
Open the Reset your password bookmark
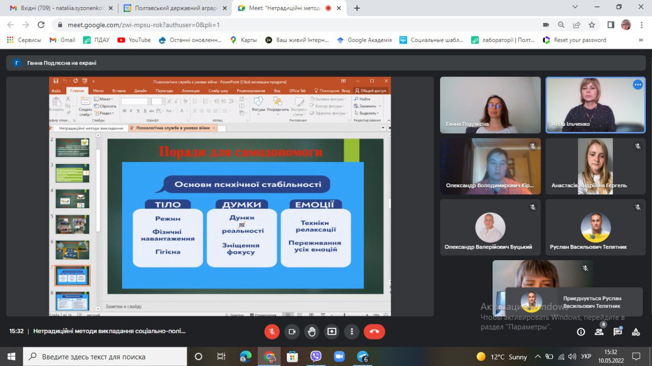pyautogui.click(x=575, y=40)
